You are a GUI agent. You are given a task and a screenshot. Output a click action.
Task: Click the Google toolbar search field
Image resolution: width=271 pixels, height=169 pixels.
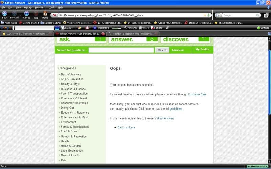click(x=34, y=28)
